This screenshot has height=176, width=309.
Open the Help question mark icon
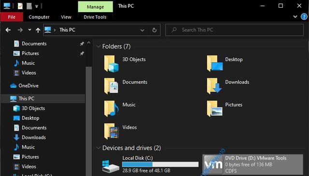coord(304,17)
